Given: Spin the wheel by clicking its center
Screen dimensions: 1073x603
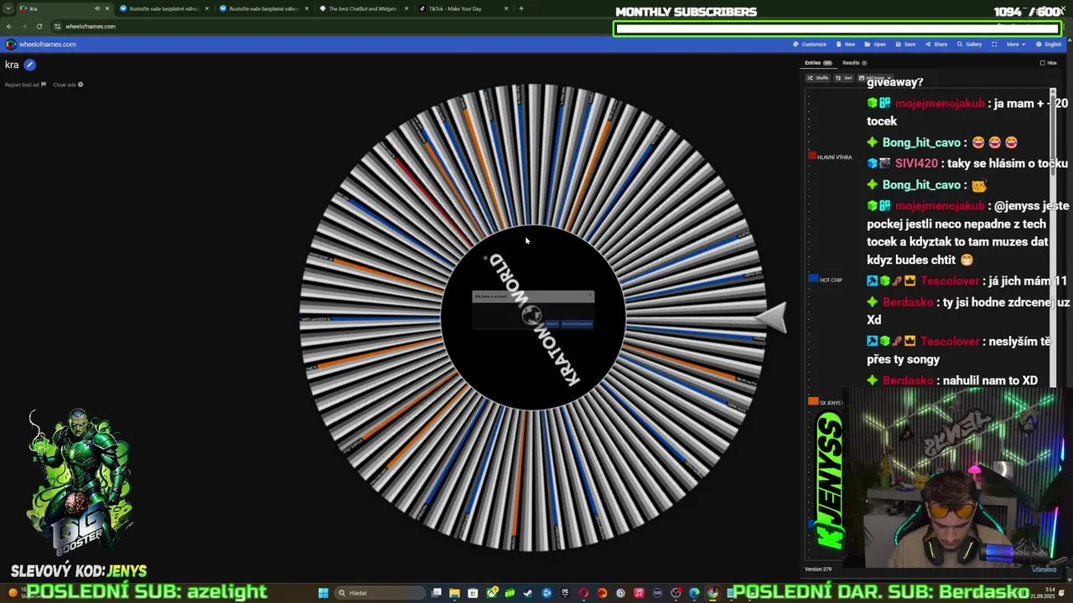Looking at the screenshot, I should pyautogui.click(x=532, y=317).
